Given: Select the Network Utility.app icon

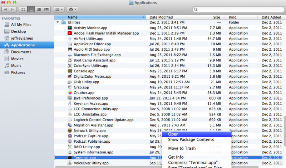Looking at the screenshot, I should (x=70, y=131).
